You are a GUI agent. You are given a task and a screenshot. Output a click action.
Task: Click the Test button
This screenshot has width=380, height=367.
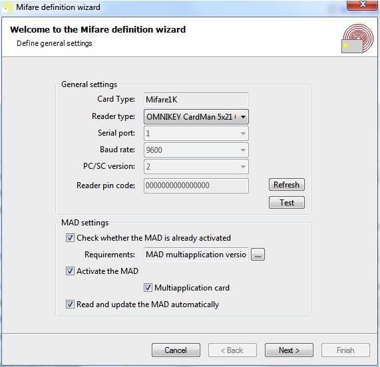(287, 202)
